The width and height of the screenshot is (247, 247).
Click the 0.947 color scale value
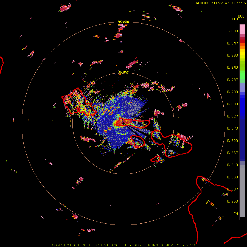coord(232,43)
